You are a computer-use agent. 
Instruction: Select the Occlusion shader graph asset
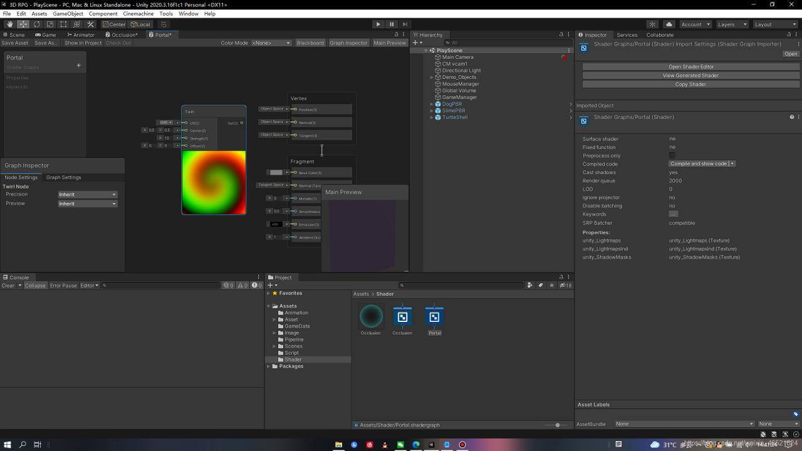[402, 316]
